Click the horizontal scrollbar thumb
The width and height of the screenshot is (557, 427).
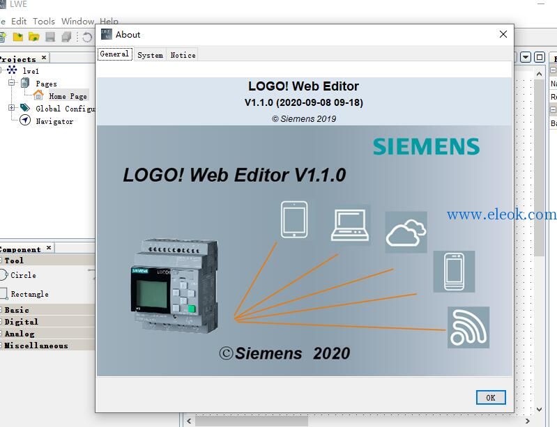[x=252, y=421]
